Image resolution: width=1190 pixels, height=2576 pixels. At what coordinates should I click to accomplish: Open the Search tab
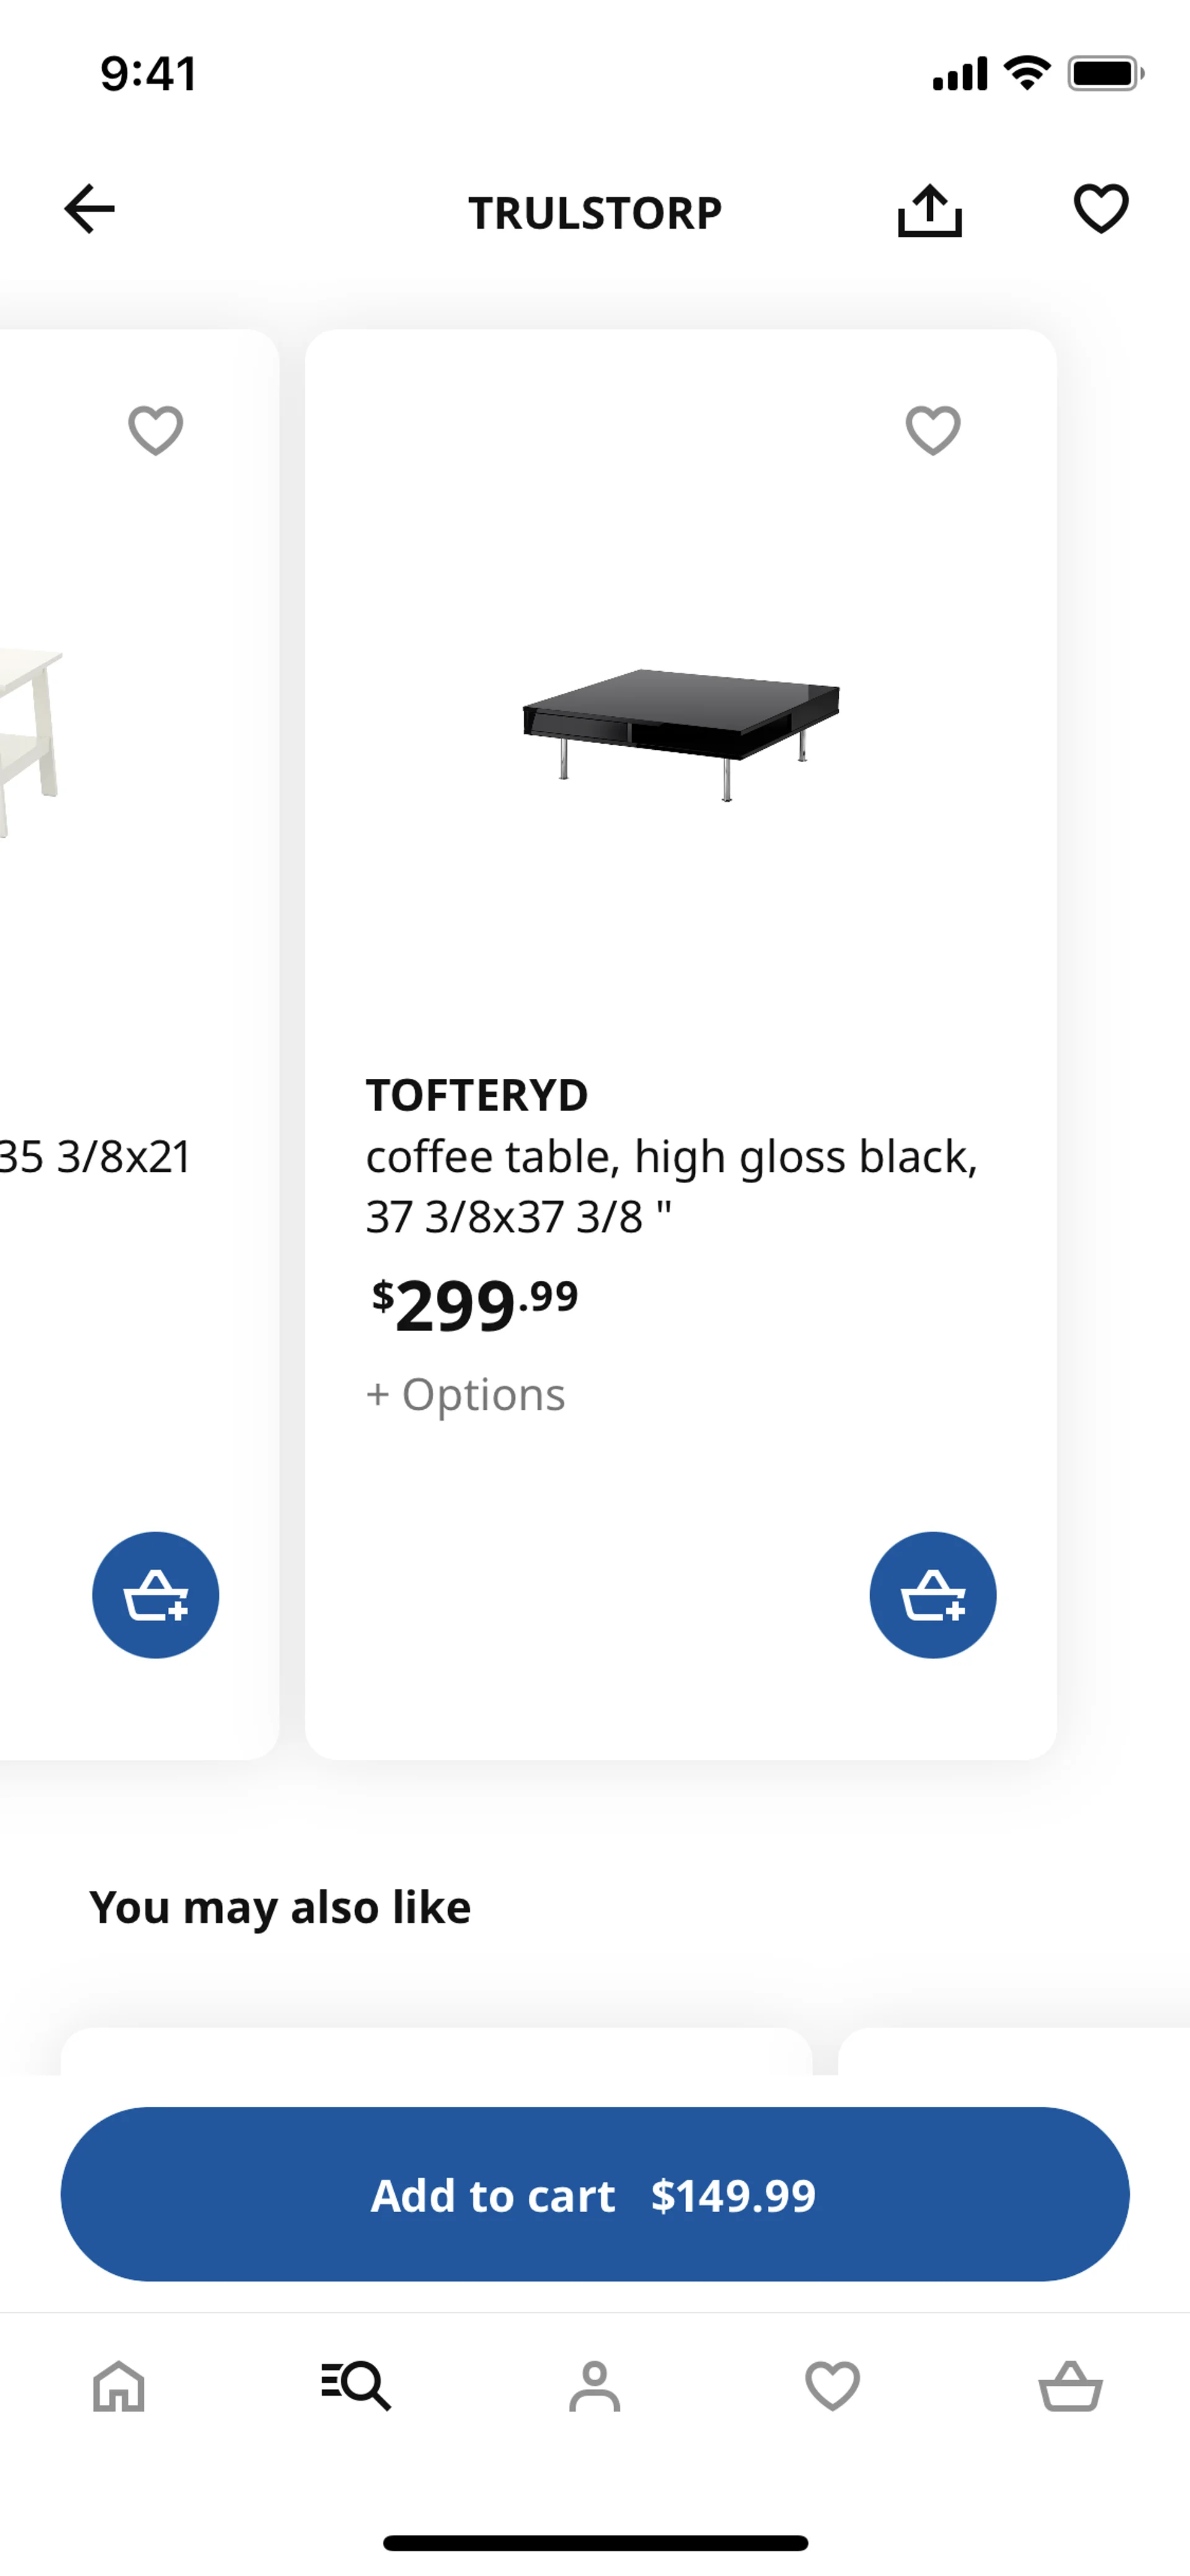point(356,2386)
